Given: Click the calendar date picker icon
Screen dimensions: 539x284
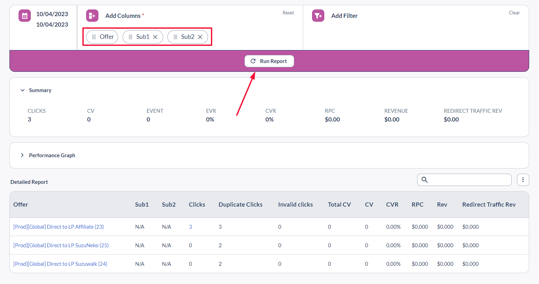Looking at the screenshot, I should click(x=25, y=16).
